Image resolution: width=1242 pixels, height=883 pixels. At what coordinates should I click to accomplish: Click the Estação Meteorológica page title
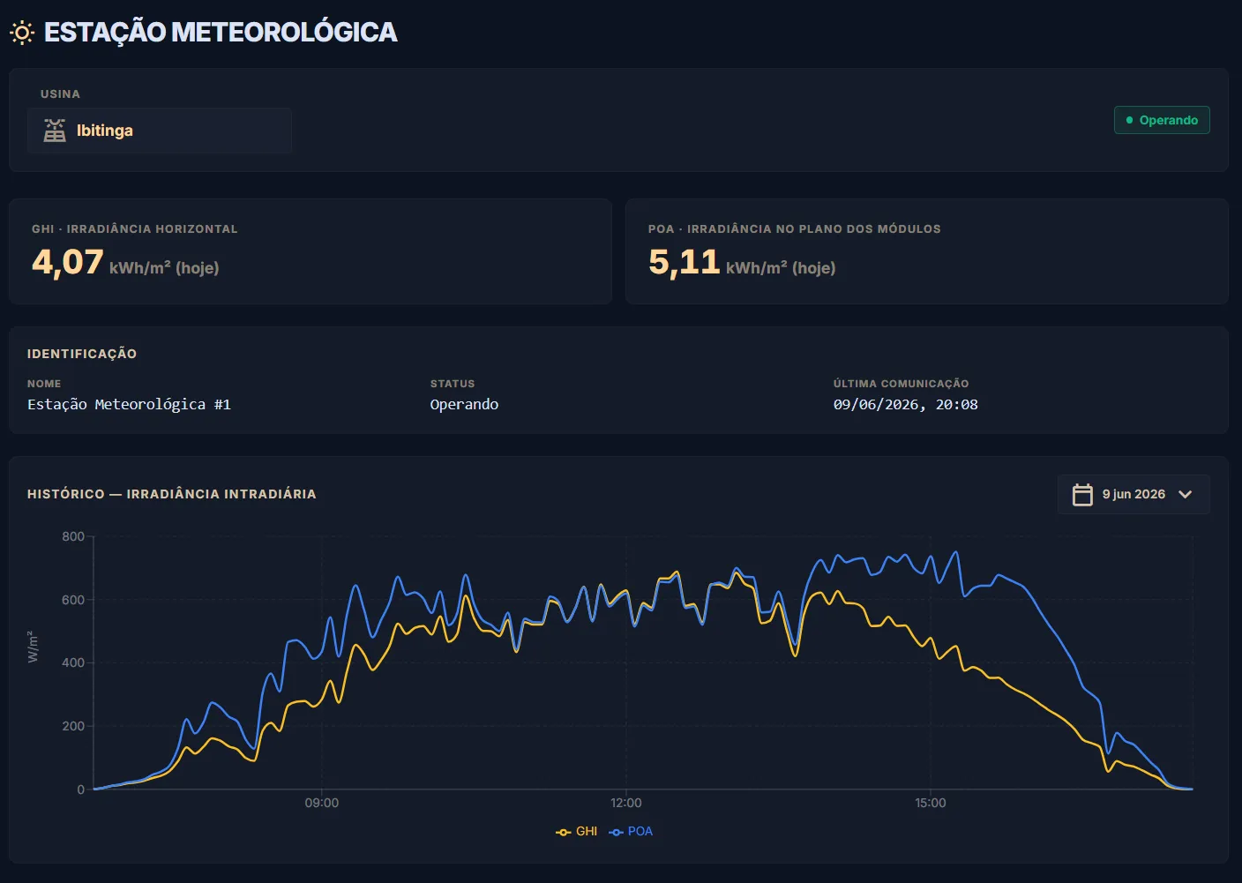221,33
